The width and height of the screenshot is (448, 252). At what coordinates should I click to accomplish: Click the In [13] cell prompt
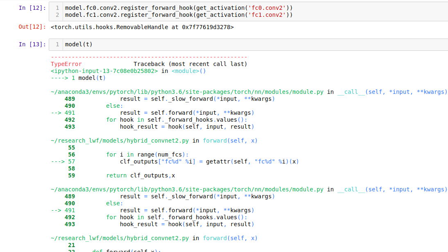[32, 44]
